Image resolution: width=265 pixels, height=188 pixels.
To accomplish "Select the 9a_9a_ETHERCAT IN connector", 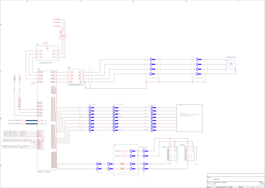I will pos(24,120).
